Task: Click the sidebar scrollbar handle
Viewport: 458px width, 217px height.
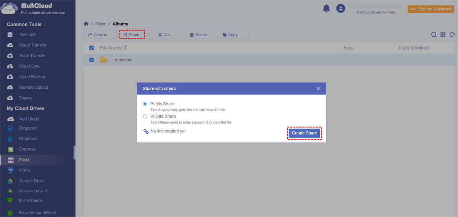Action: point(74,152)
